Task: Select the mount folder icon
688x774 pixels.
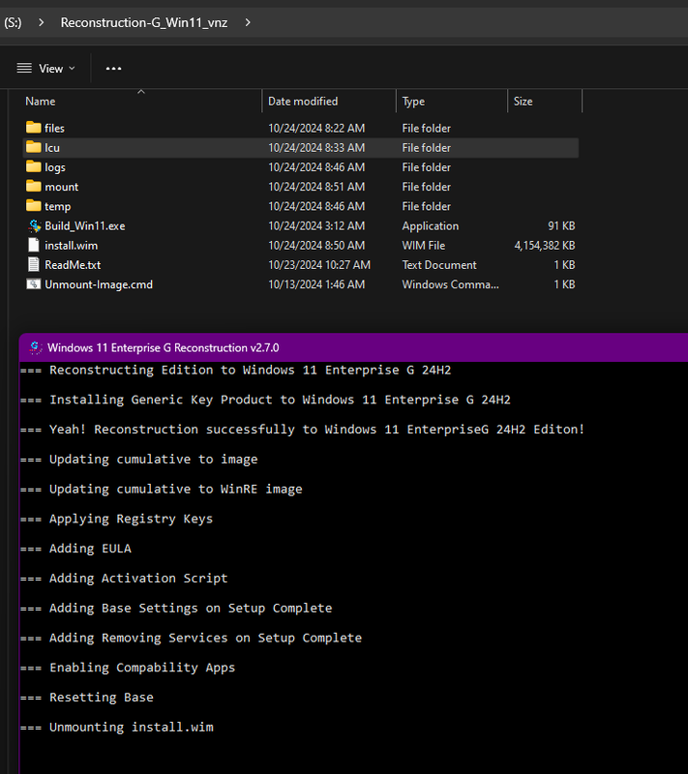Action: click(x=34, y=186)
